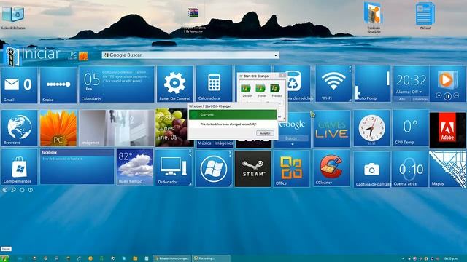The width and height of the screenshot is (467, 262).
Task: Click Aceptar in the success dialog
Action: [x=265, y=133]
